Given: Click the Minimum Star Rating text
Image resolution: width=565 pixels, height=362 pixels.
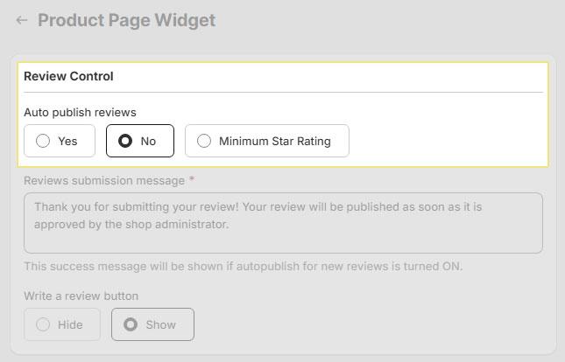Looking at the screenshot, I should coord(274,141).
